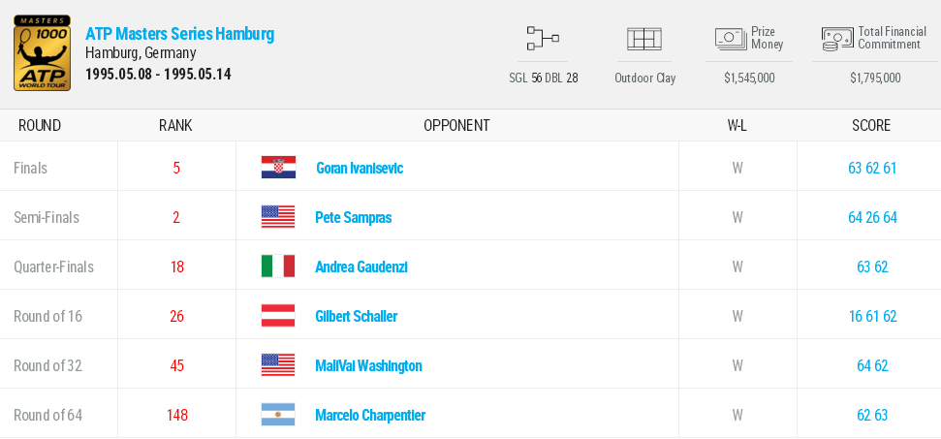Open Goran Ivanisevic's player profile
Image resolution: width=941 pixels, height=439 pixels.
tap(360, 168)
